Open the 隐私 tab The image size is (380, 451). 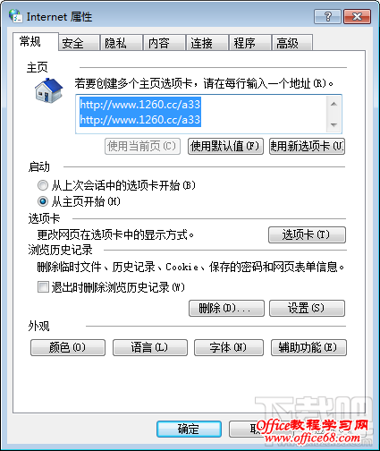tap(122, 43)
